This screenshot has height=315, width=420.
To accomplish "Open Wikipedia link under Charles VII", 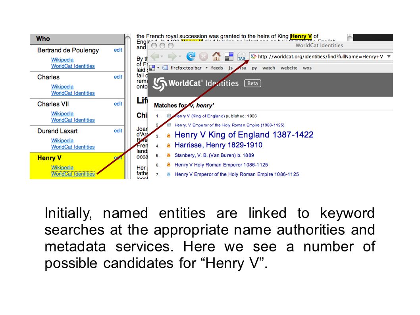I will point(62,113).
